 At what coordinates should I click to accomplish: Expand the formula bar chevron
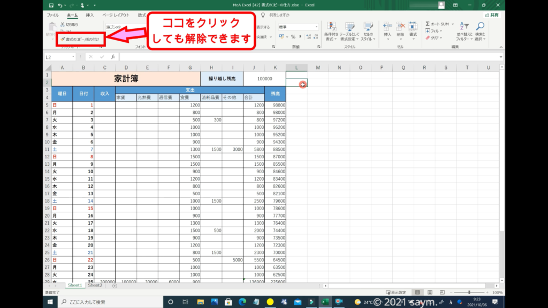click(501, 57)
